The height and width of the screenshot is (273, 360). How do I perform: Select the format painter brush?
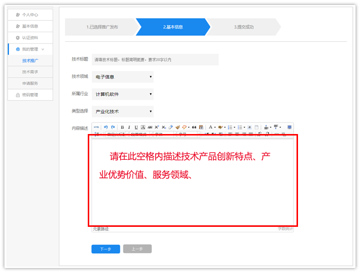[x=178, y=127]
